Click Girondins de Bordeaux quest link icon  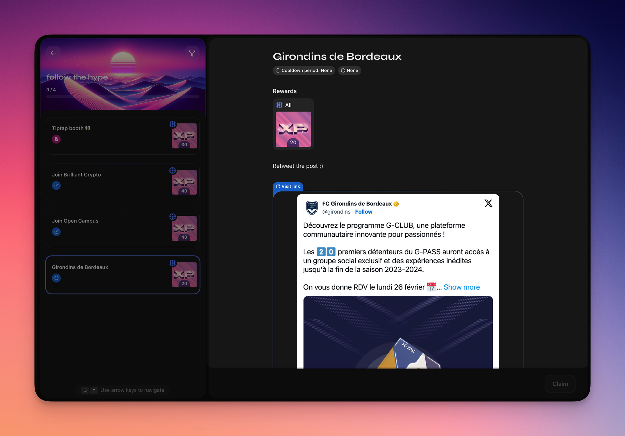[x=56, y=278]
